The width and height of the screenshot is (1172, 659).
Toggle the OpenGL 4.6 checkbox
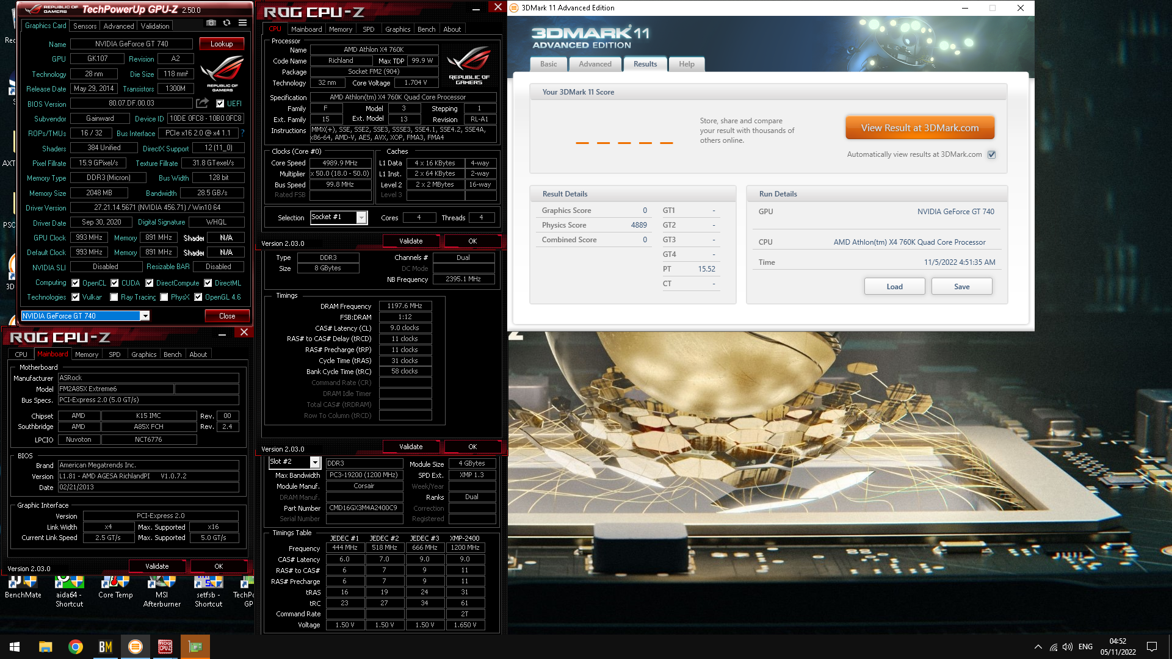[x=198, y=297]
